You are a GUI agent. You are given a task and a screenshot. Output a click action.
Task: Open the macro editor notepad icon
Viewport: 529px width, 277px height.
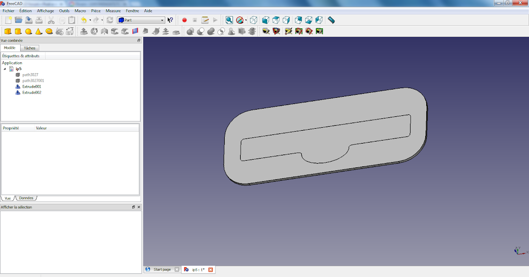205,20
